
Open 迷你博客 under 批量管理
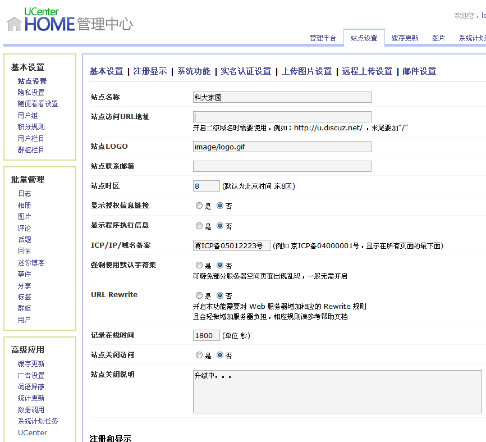click(x=31, y=263)
